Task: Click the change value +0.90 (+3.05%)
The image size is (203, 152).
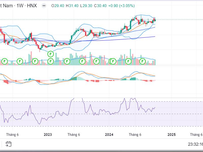Action: pyautogui.click(x=122, y=6)
